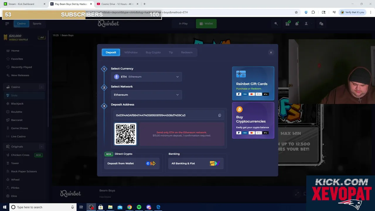Viewport: 375px width, 211px height.
Task: Open New Releases in sidebar
Action: click(x=20, y=75)
